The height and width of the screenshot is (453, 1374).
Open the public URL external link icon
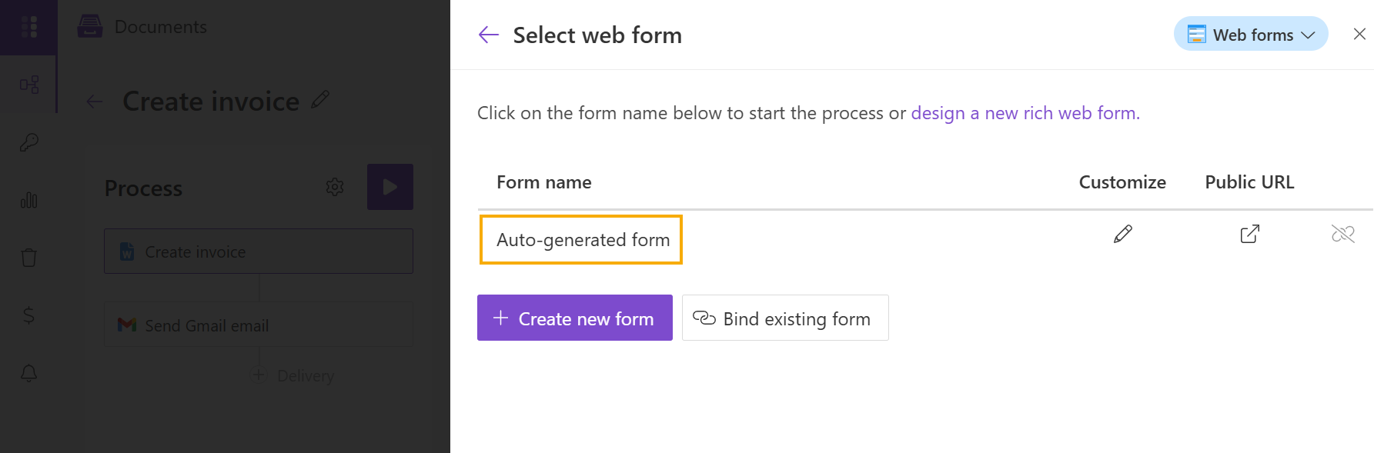pos(1249,233)
